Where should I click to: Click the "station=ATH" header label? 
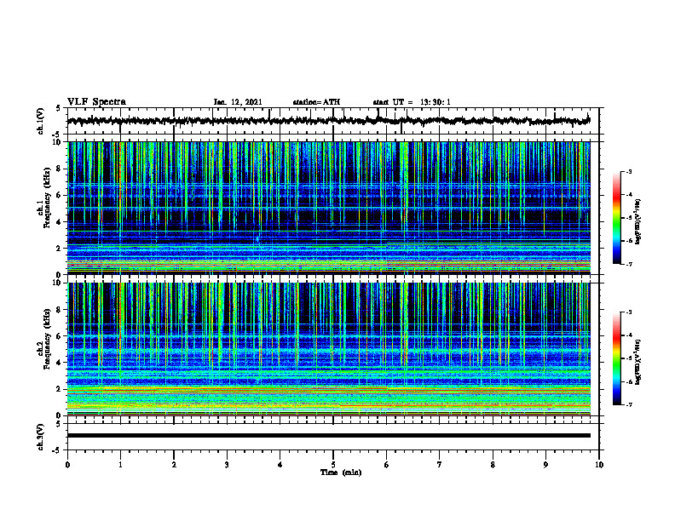pyautogui.click(x=316, y=102)
